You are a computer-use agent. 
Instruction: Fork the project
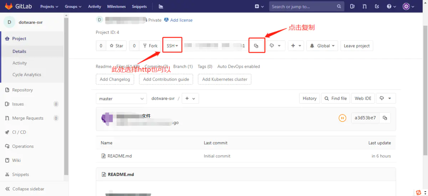150,46
